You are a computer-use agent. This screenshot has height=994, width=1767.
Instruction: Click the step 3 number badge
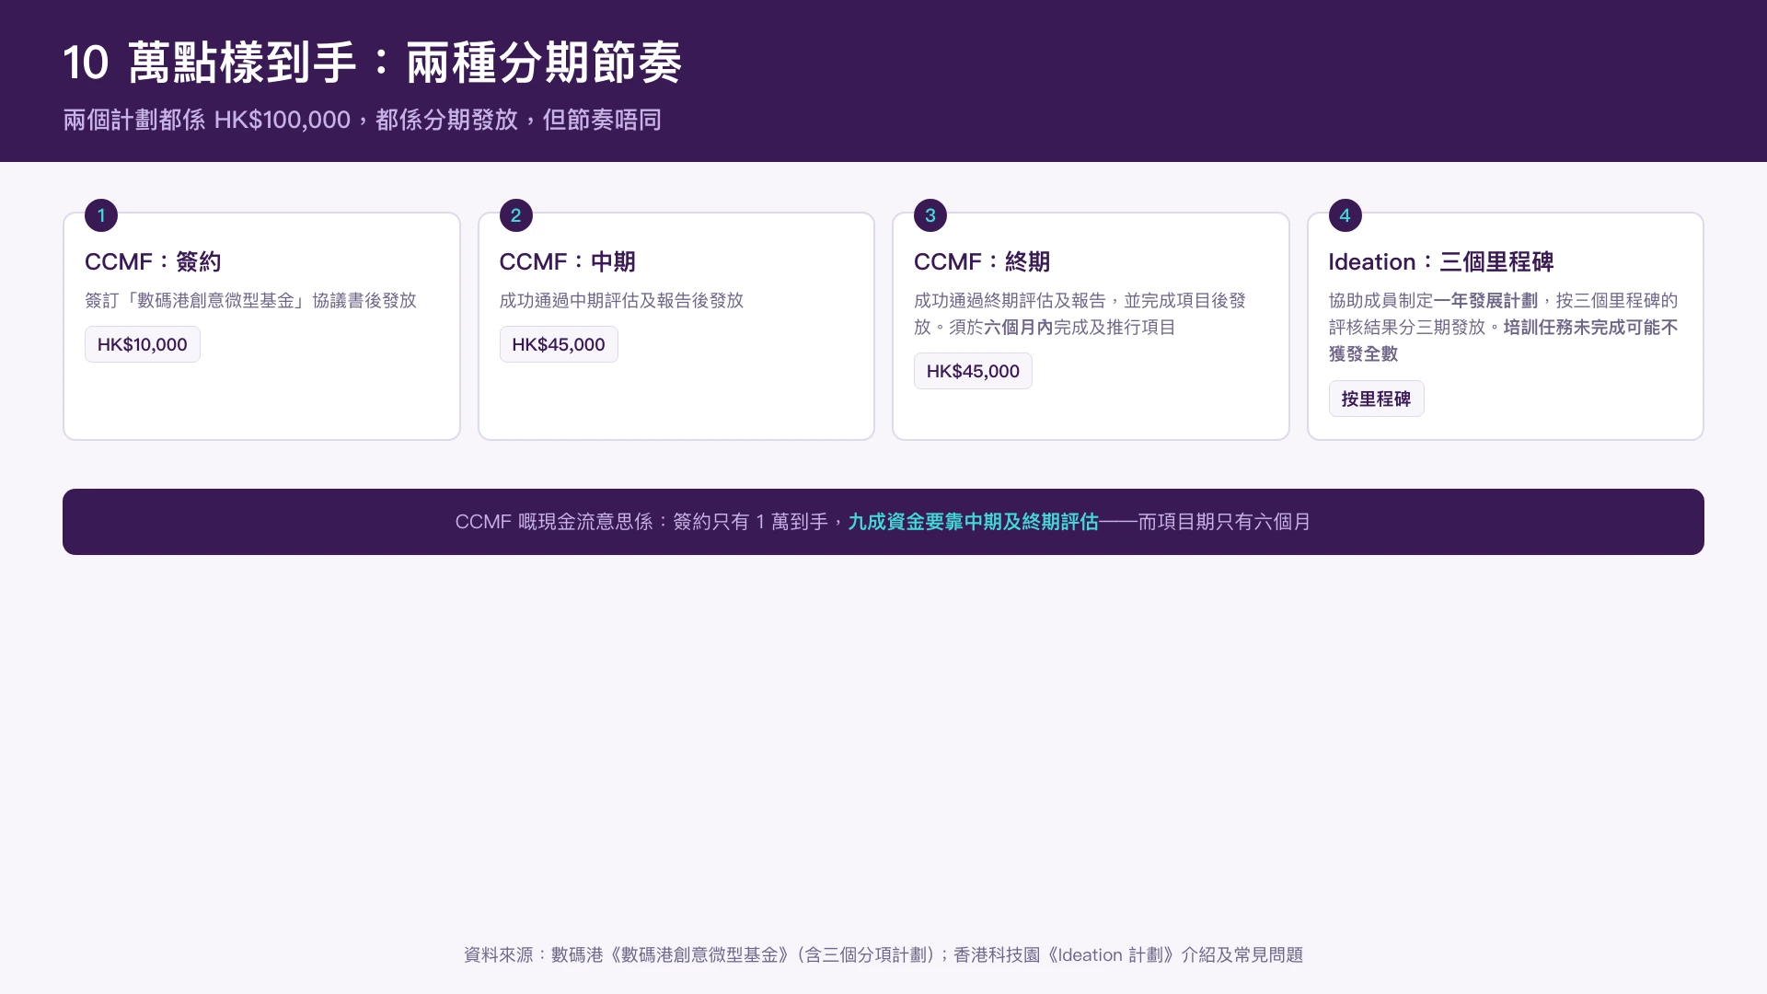(x=930, y=215)
